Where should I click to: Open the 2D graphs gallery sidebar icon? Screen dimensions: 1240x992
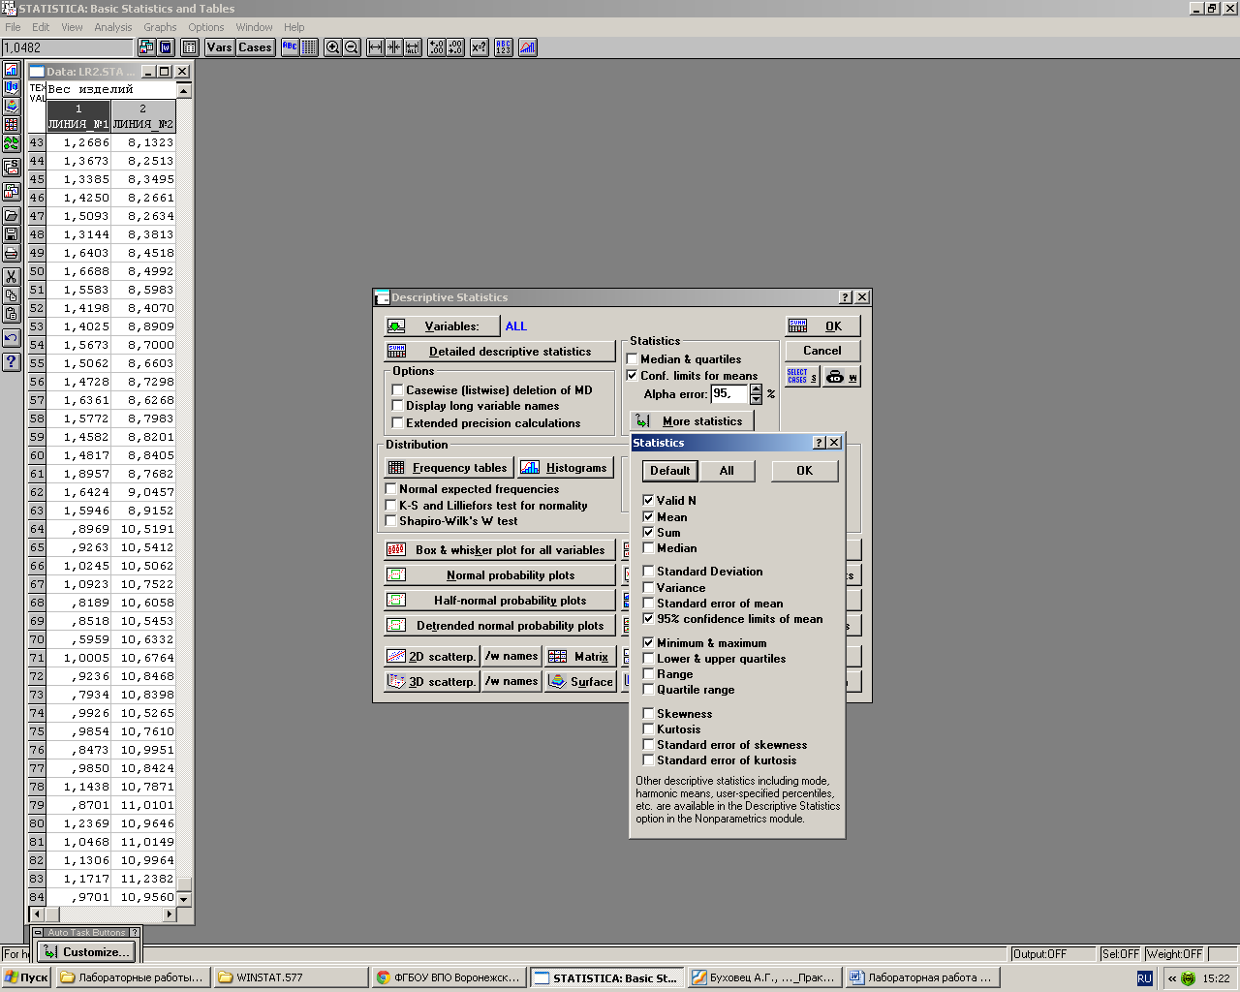point(12,70)
